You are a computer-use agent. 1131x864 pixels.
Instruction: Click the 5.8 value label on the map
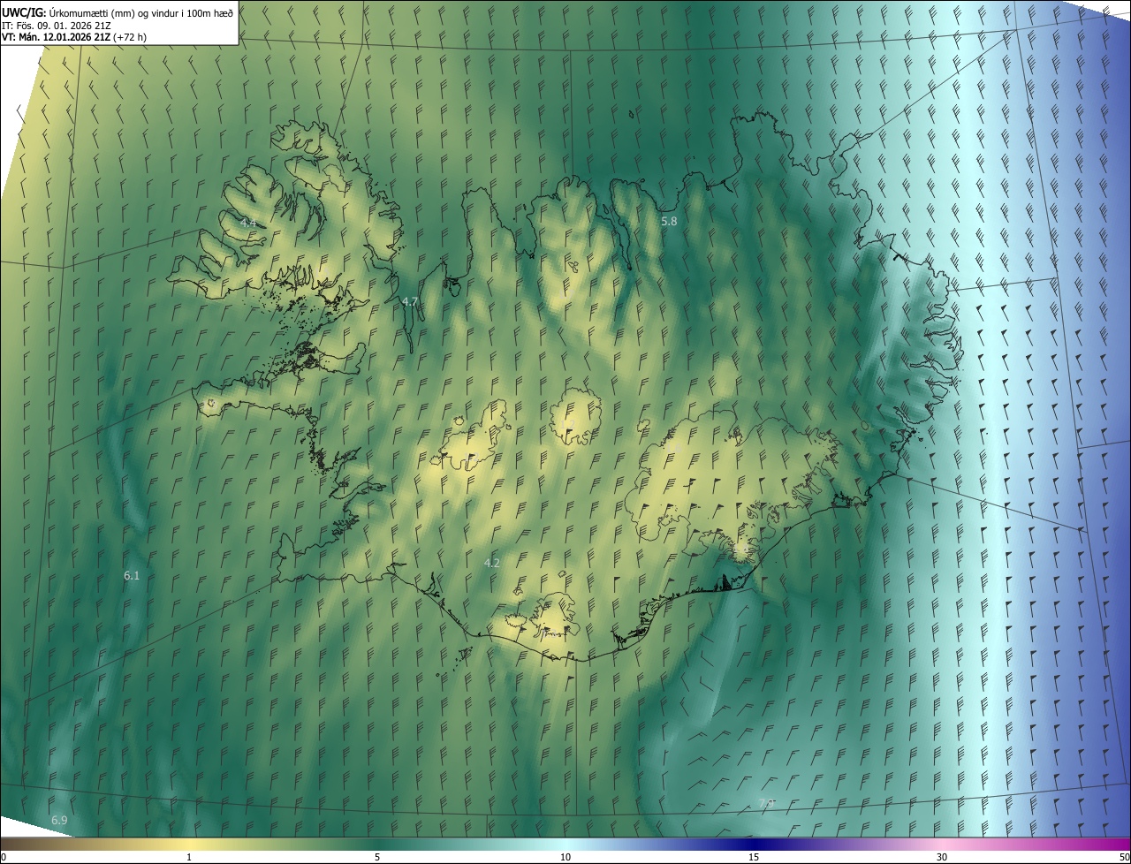pos(669,221)
